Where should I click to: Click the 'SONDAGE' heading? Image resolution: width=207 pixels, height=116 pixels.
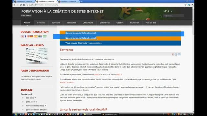pyautogui.click(x=27, y=90)
